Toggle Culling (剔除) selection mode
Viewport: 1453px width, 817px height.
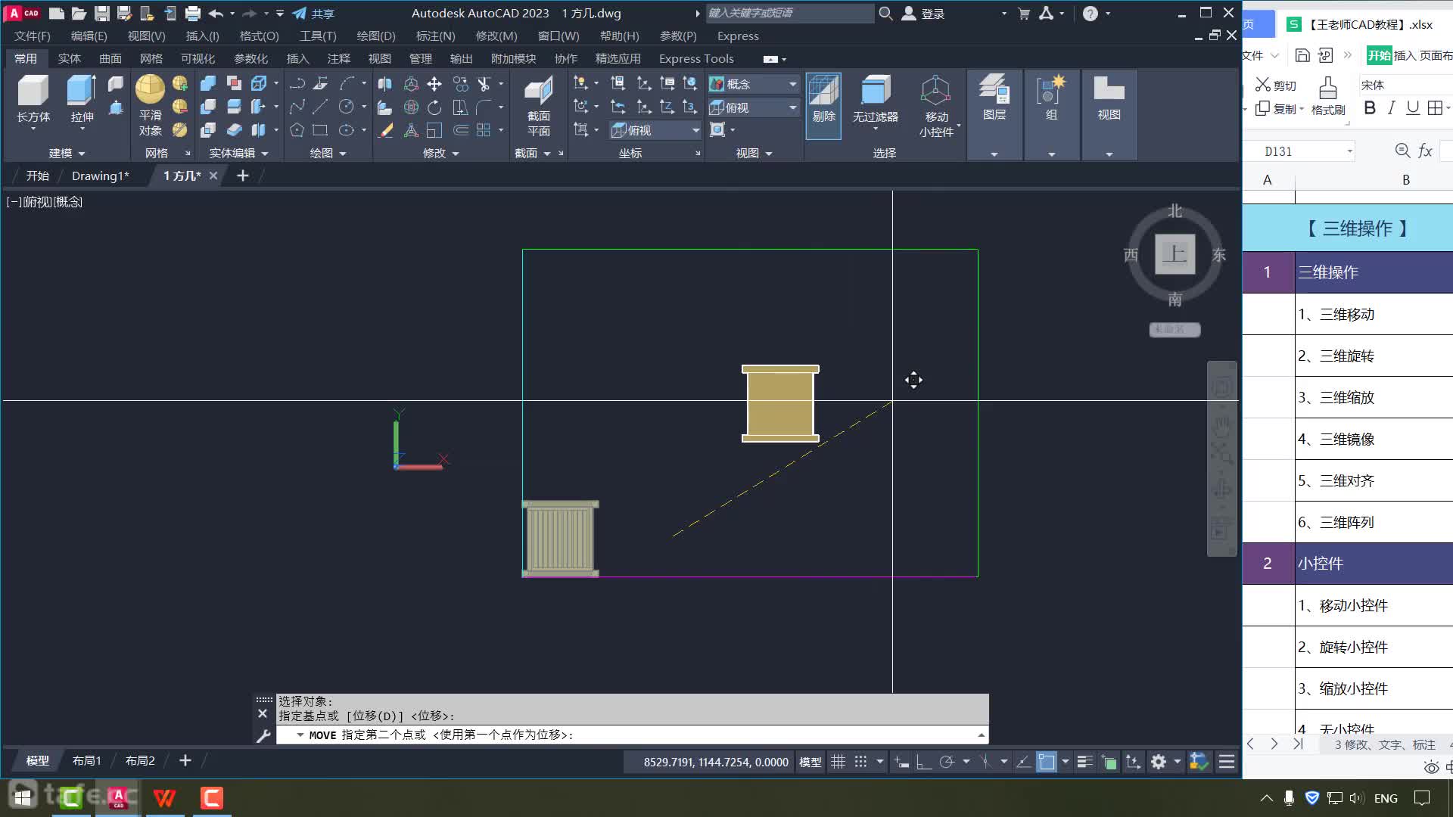(823, 106)
